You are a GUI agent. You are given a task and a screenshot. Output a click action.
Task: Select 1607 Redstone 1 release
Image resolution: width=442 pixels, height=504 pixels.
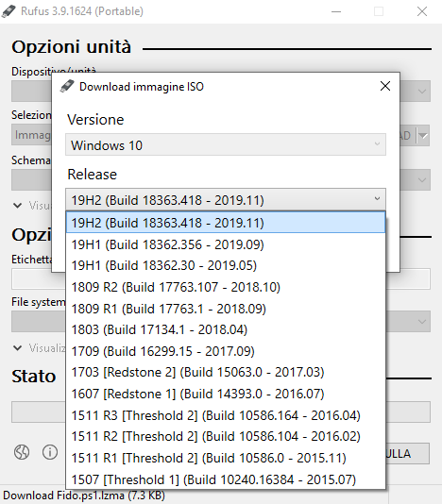point(226,394)
